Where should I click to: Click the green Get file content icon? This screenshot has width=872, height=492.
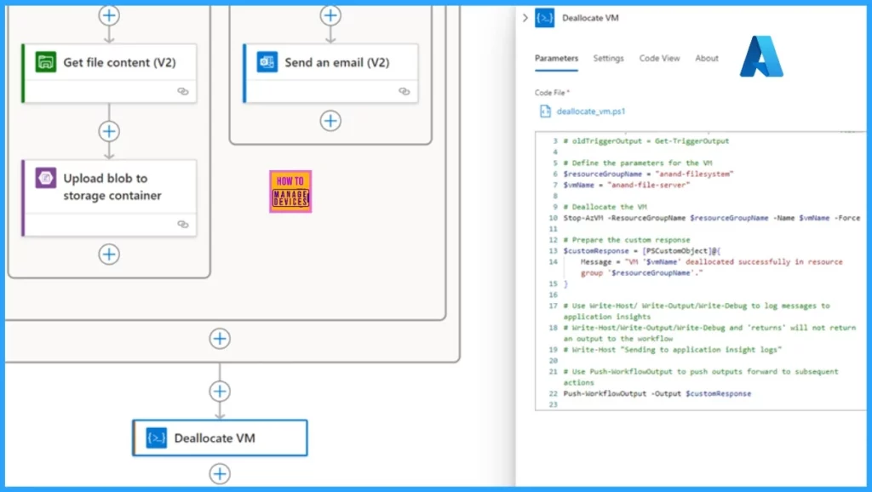pyautogui.click(x=46, y=61)
